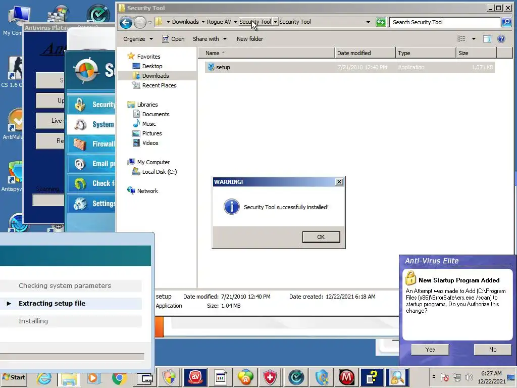Open the Organize menu
517x388 pixels.
click(x=138, y=39)
